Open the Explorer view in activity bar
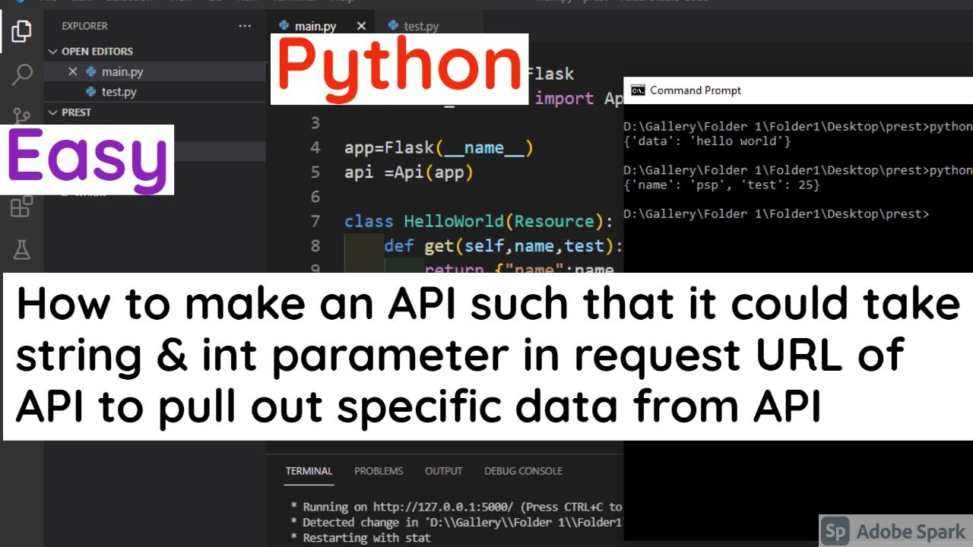This screenshot has height=547, width=973. [x=21, y=31]
